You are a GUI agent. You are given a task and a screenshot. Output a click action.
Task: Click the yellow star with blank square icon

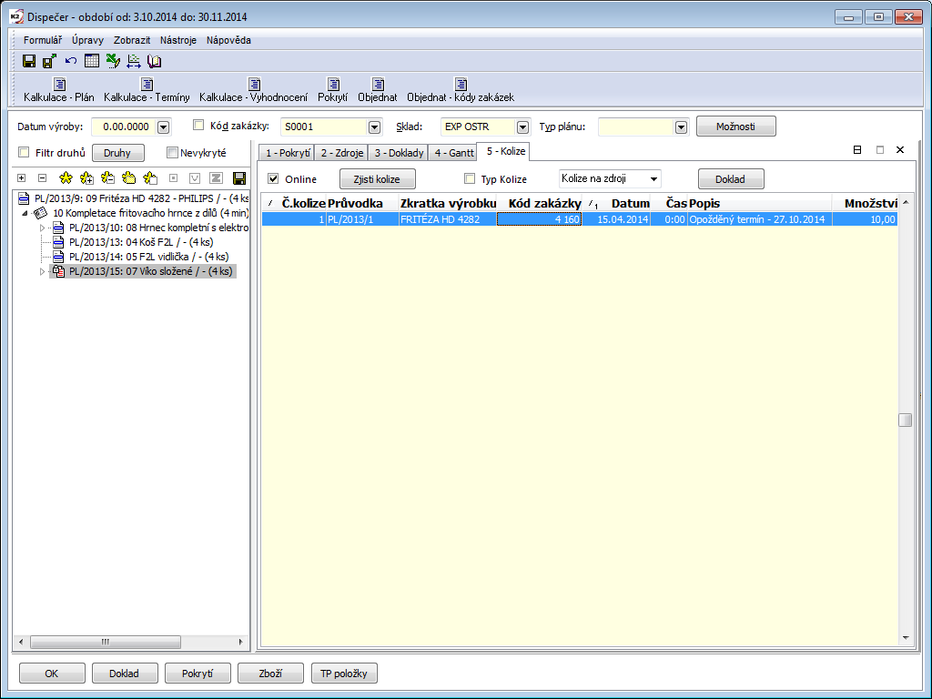(x=150, y=177)
